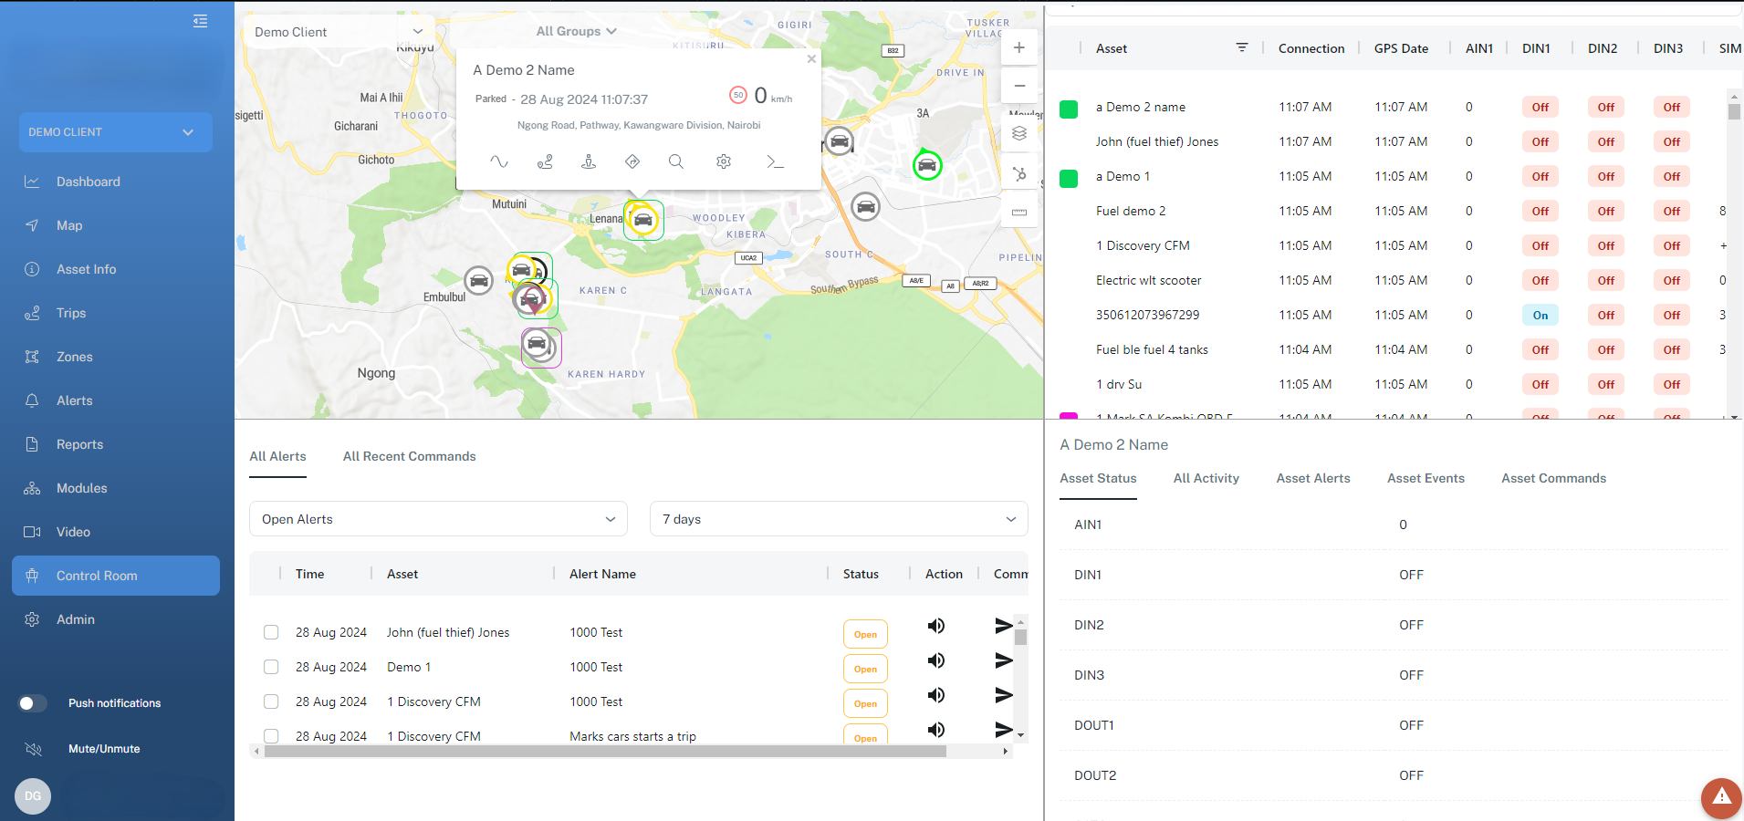Open the Asset Events tab

coord(1425,478)
